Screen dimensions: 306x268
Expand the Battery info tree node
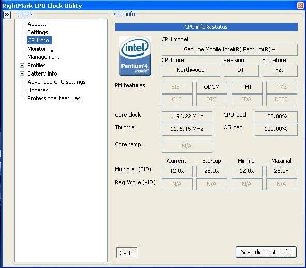(22, 73)
